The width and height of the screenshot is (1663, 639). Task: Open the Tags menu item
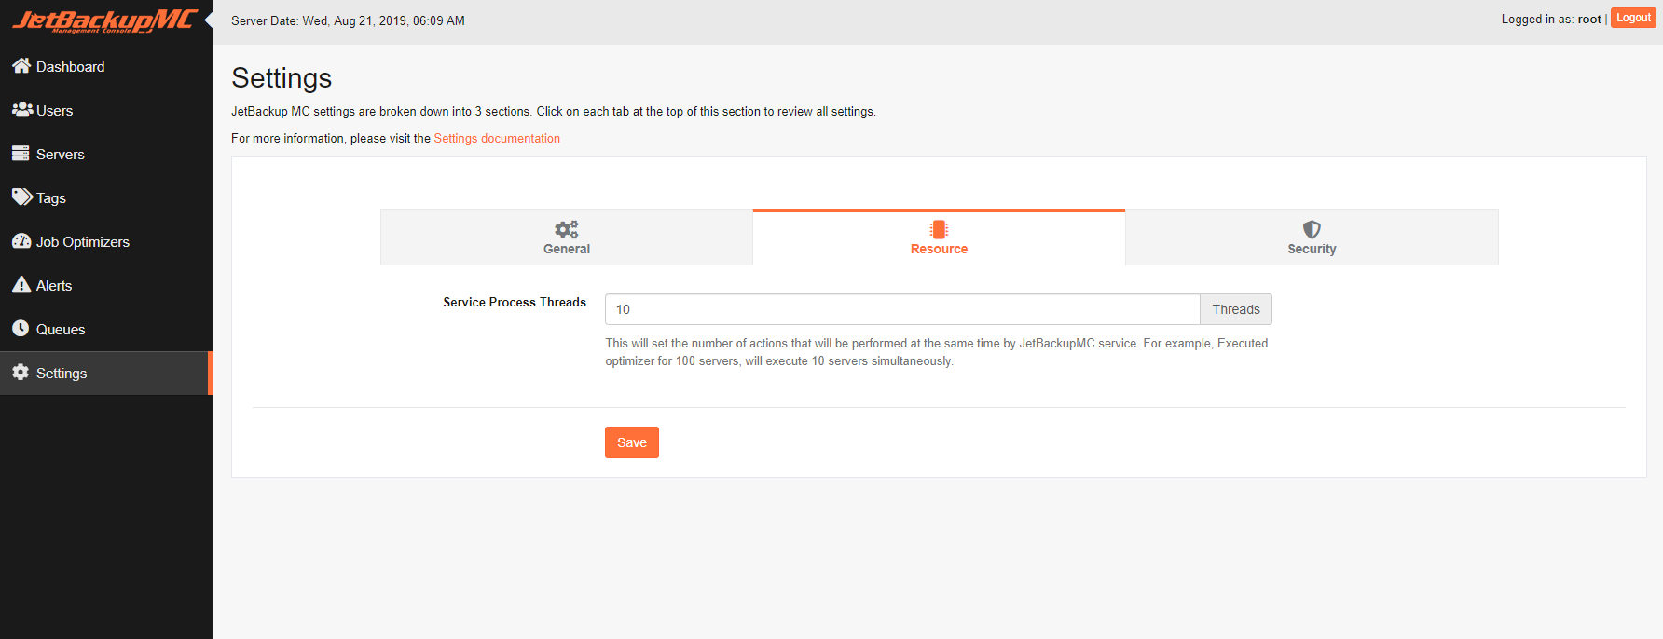(x=106, y=197)
